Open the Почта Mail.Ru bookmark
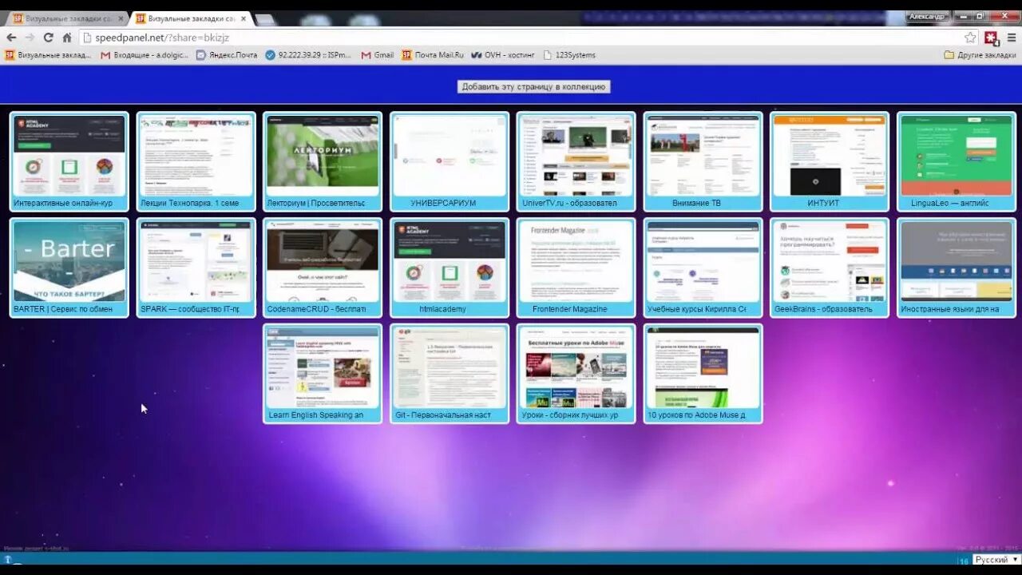Viewport: 1022px width, 575px height. point(433,55)
